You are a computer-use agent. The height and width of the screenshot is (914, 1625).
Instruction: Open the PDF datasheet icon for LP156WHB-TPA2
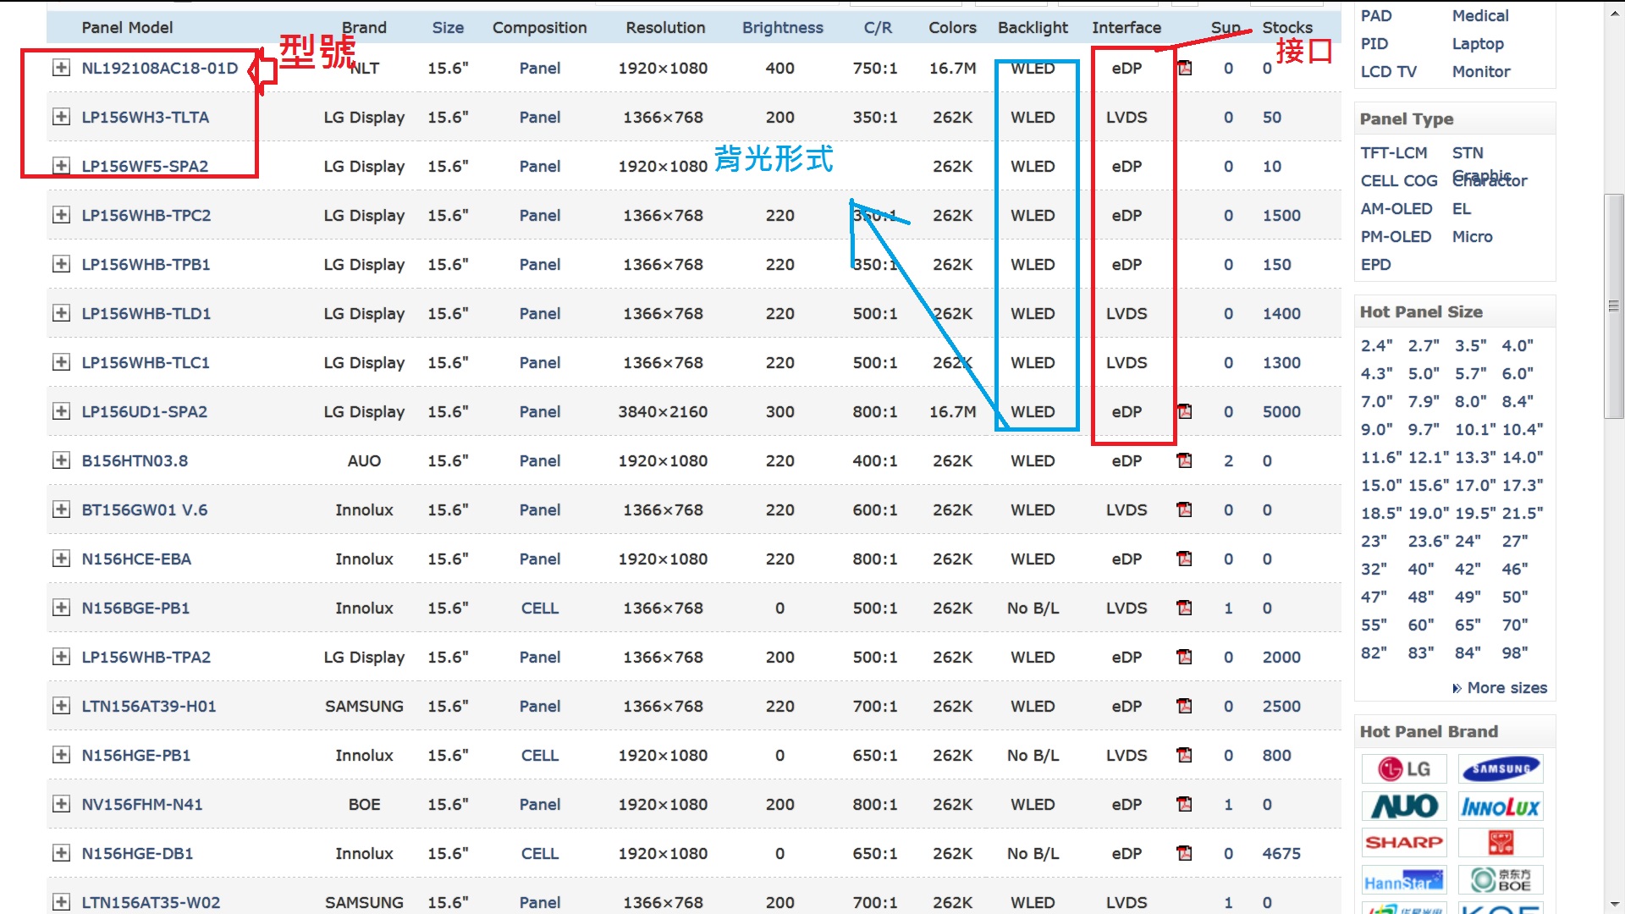click(x=1185, y=658)
